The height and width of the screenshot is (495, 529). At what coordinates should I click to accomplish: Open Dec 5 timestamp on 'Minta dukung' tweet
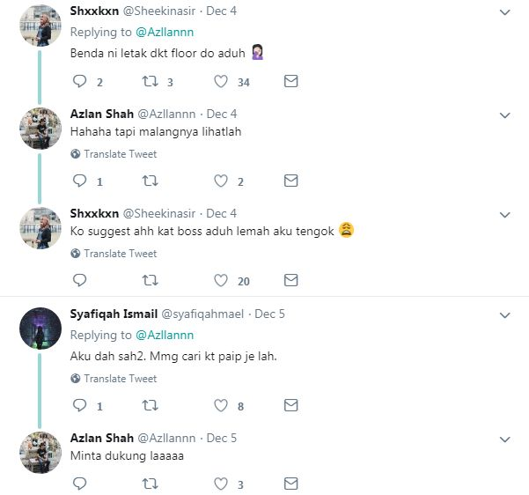tap(222, 439)
